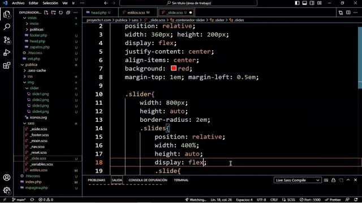
Task: Toggle primary side bar layout icon
Action: 297,3
